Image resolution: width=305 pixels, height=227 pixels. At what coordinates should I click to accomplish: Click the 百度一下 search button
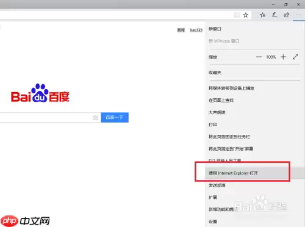(115, 117)
